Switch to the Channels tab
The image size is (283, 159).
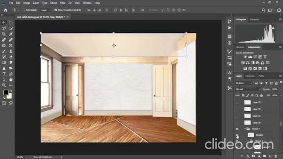[250, 76]
